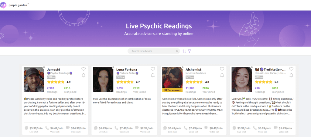Viewport: 311px width, 137px height.
Task: Play Luna Fortuna's profile photo video
Action: [103, 80]
